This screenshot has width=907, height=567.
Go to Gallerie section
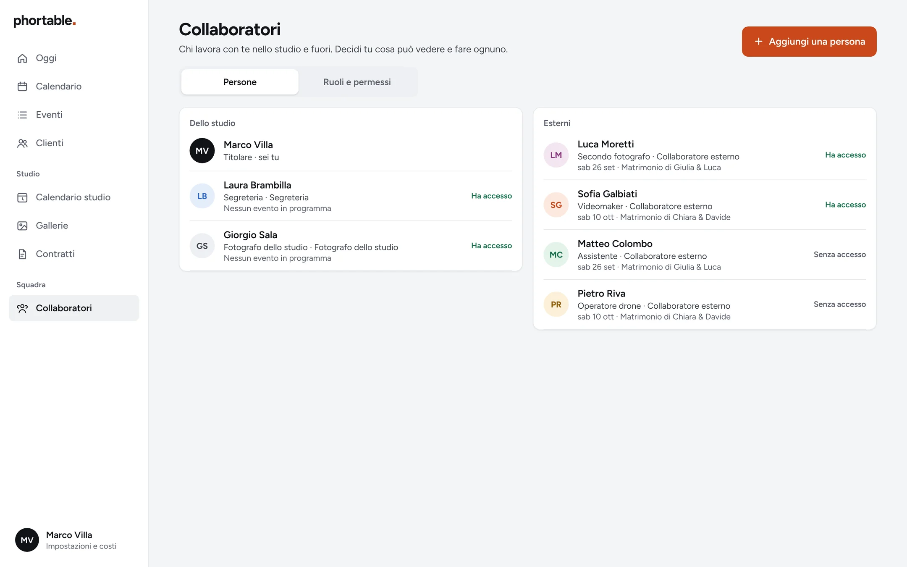(74, 226)
